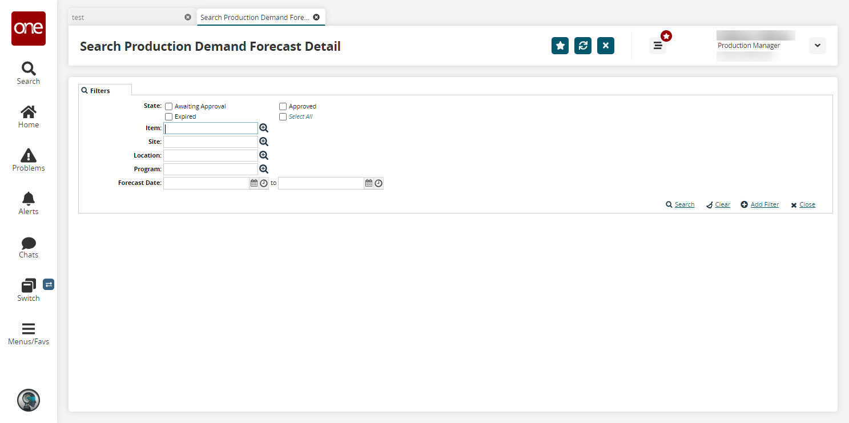Close the 'test' tab
849x423 pixels.
(x=188, y=17)
